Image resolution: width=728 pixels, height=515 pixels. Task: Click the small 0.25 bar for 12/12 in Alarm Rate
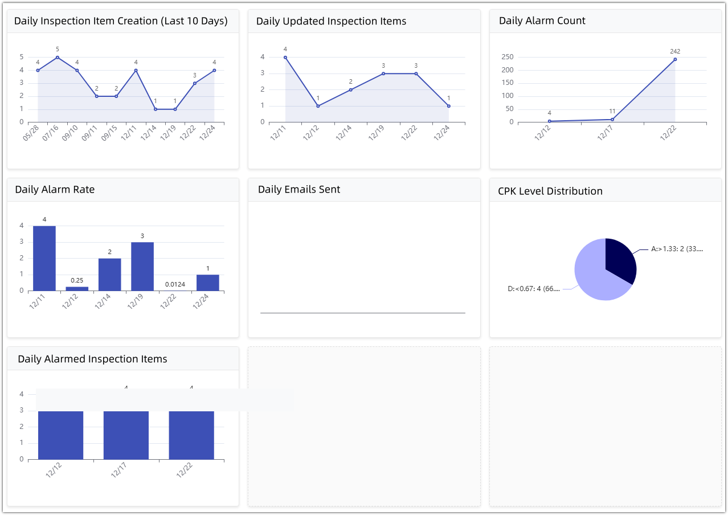(x=77, y=289)
